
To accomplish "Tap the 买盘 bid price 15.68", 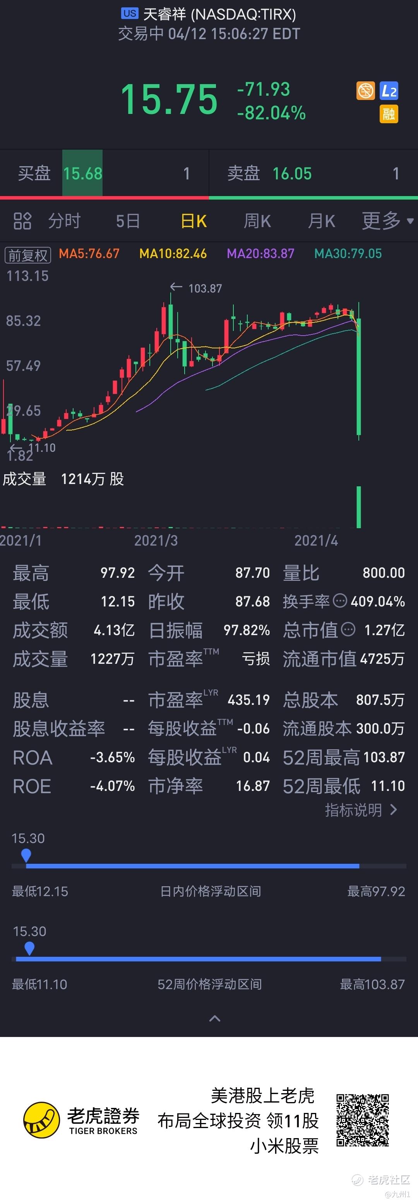I will [83, 173].
